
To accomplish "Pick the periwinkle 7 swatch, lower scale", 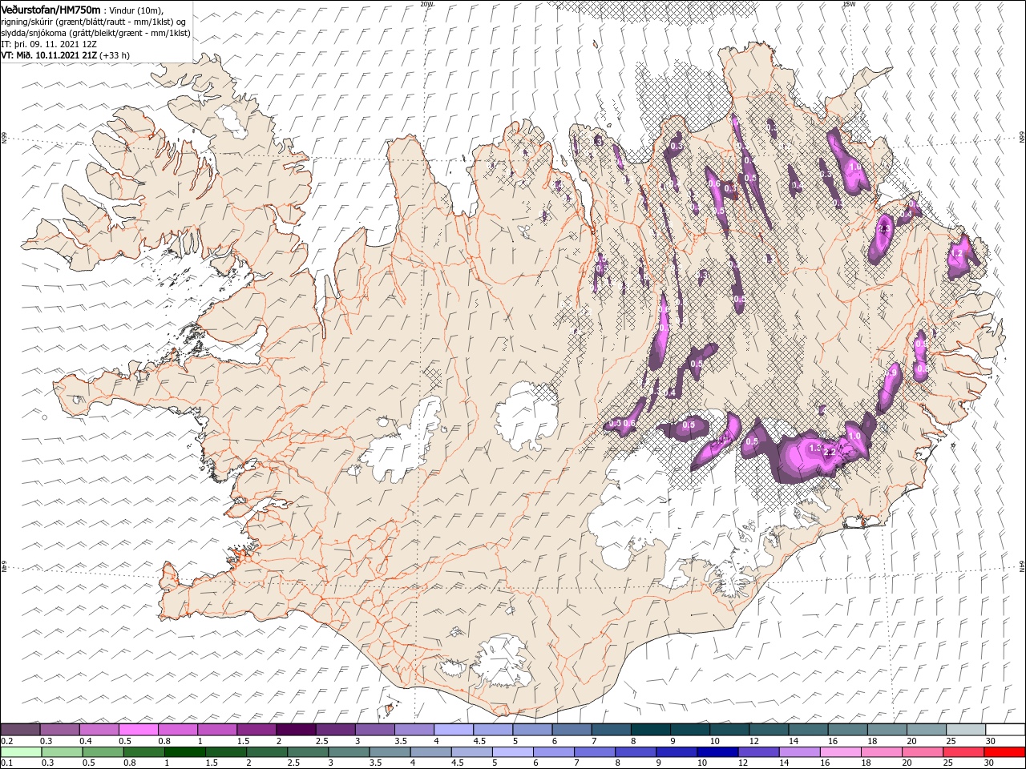I will pyautogui.click(x=595, y=752).
